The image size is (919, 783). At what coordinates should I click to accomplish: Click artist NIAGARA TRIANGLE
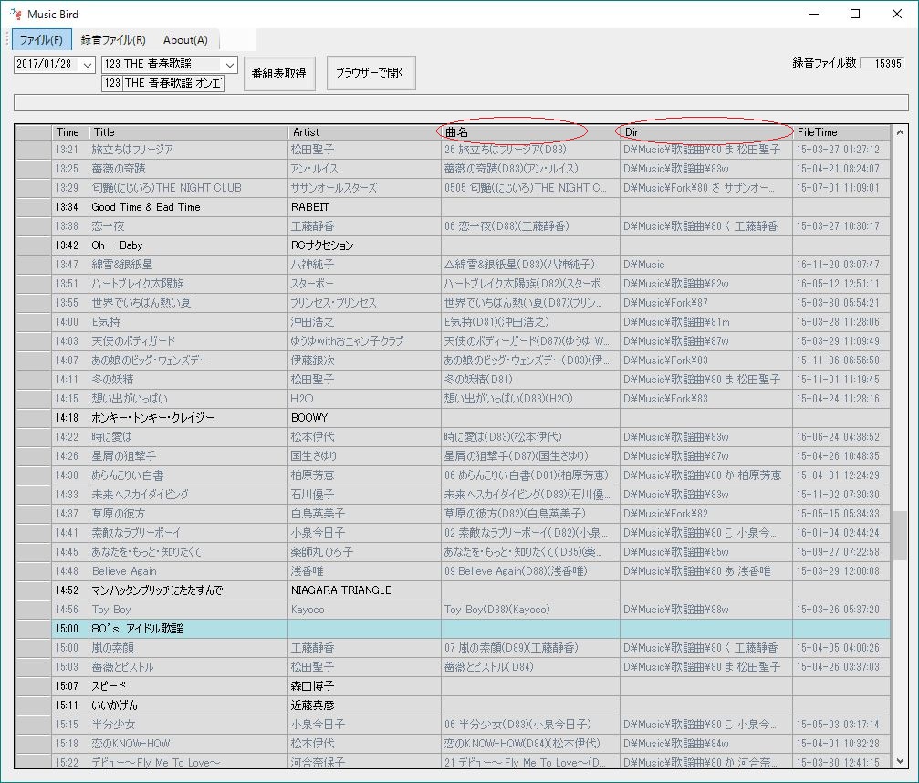pos(340,590)
